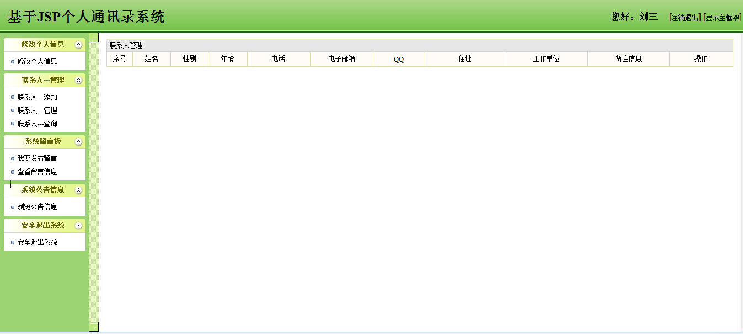Click bullet icon beside 联系人---查询
The width and height of the screenshot is (743, 334).
(x=13, y=123)
